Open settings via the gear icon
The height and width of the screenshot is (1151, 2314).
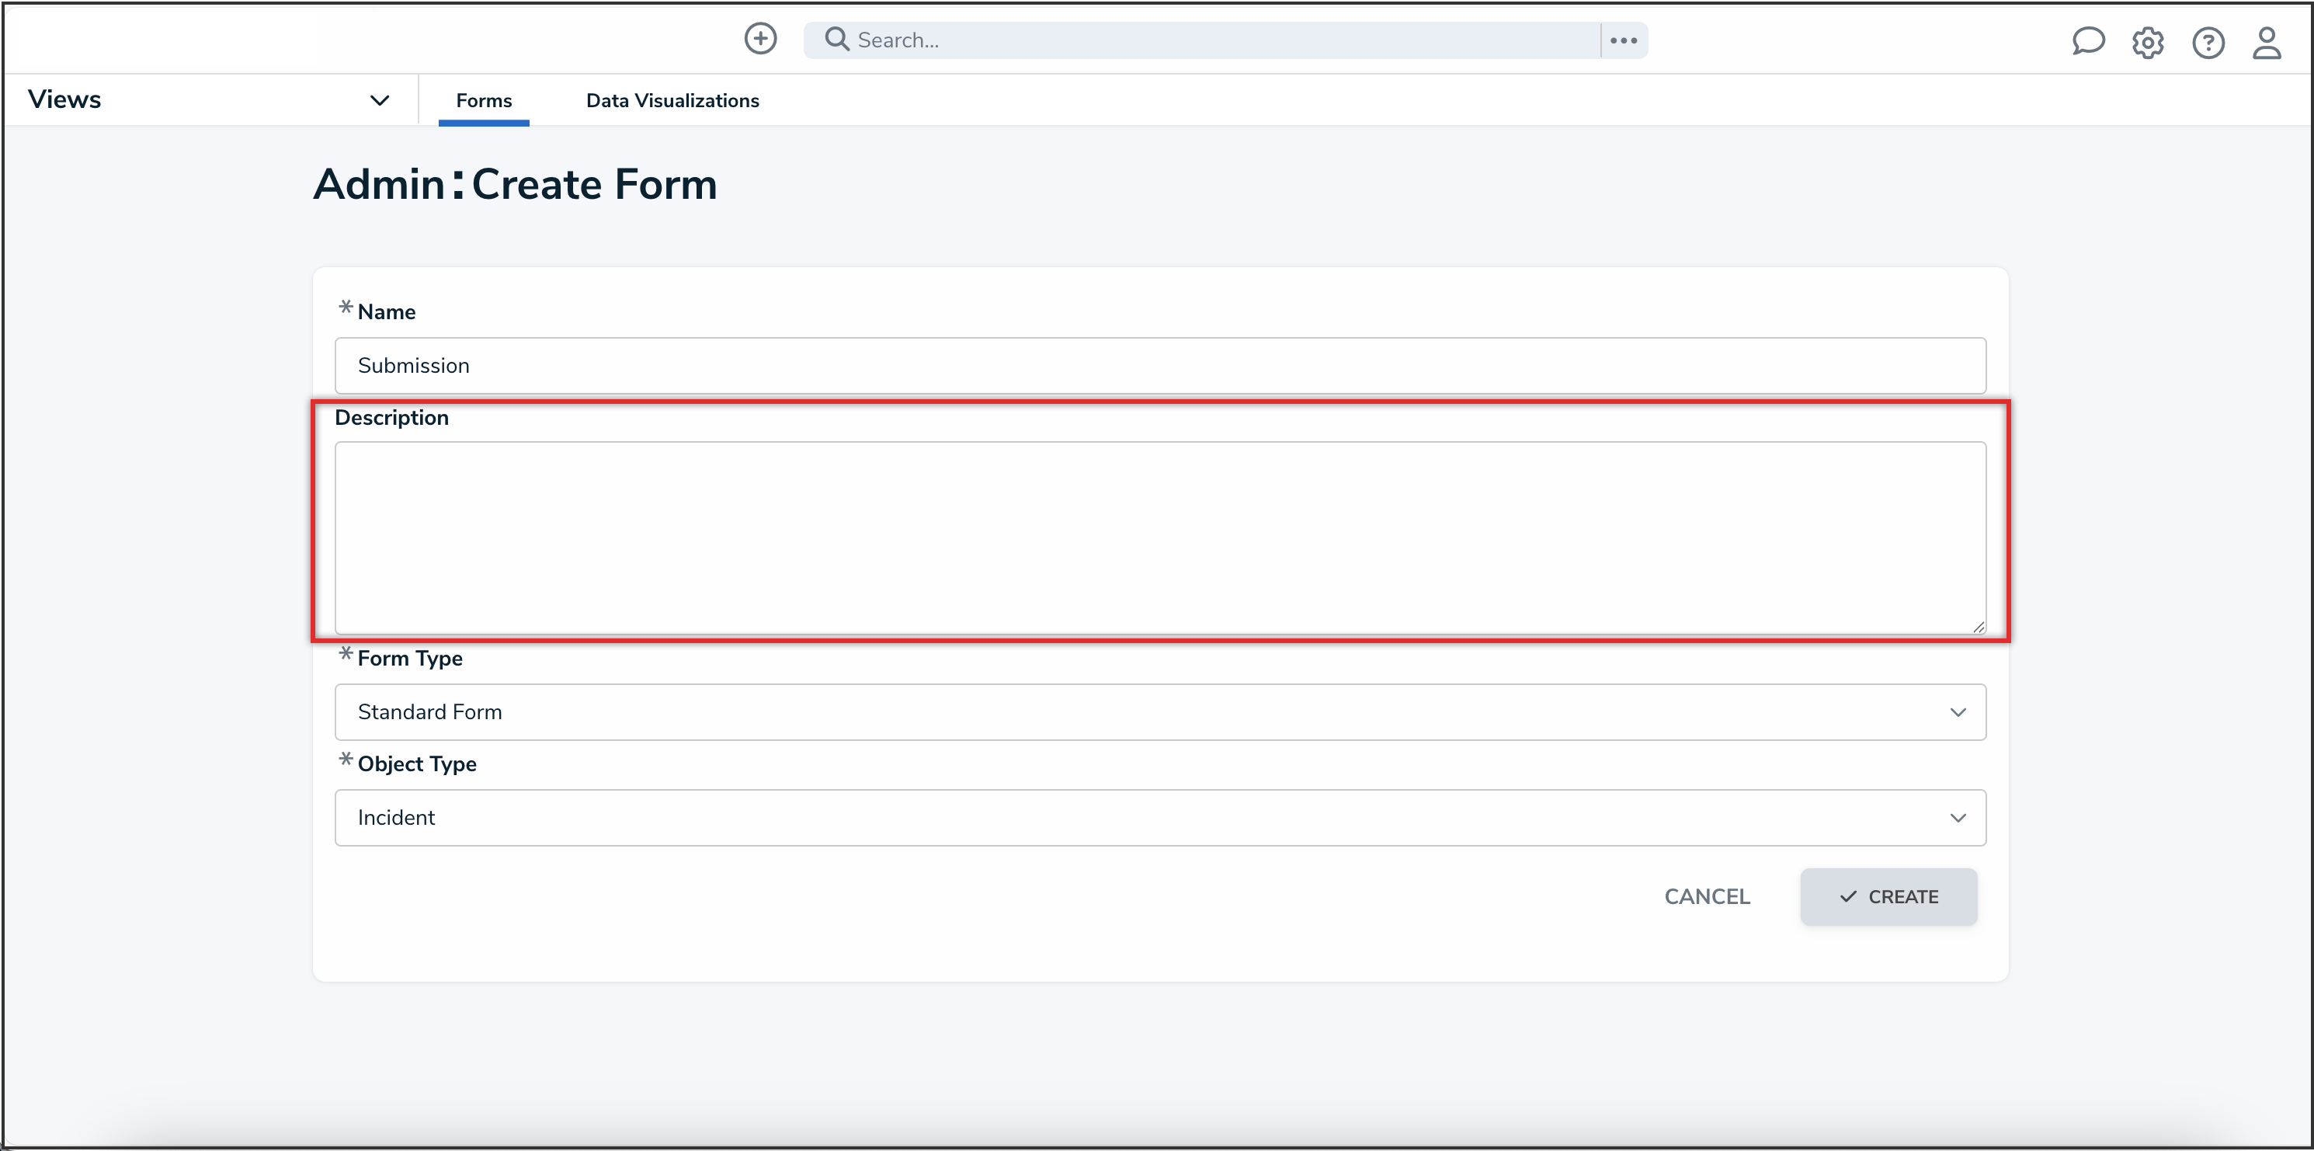click(2148, 42)
